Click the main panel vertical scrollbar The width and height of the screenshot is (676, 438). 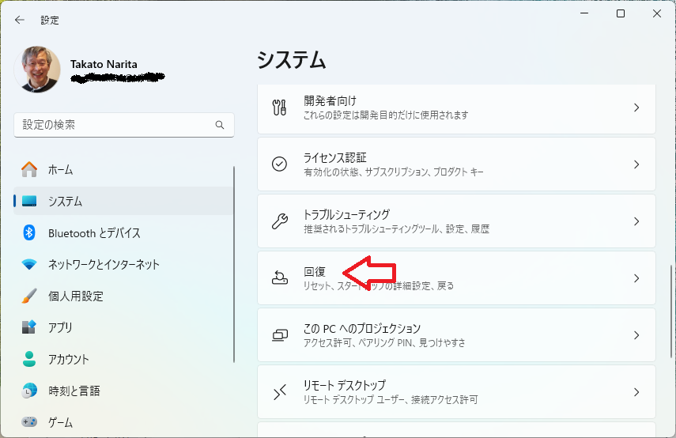[671, 300]
